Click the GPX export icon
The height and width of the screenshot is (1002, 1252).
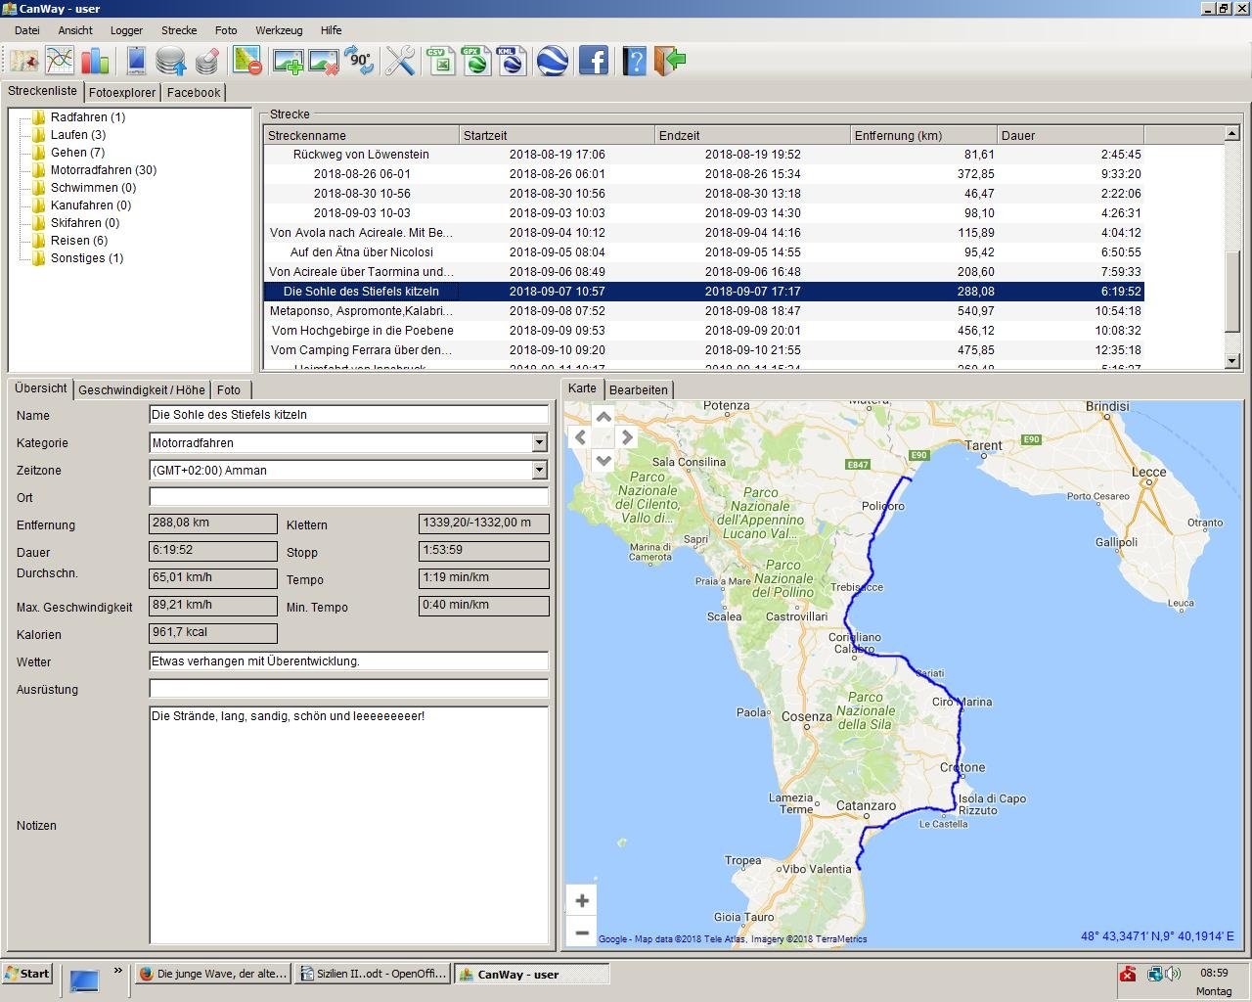pos(475,61)
